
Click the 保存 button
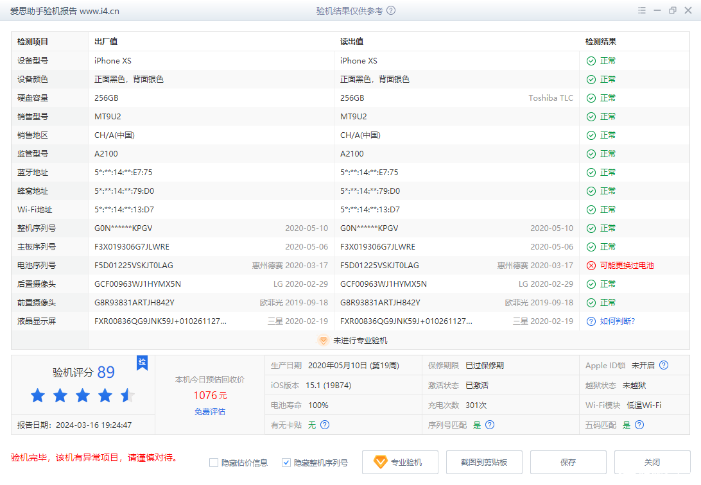[568, 462]
